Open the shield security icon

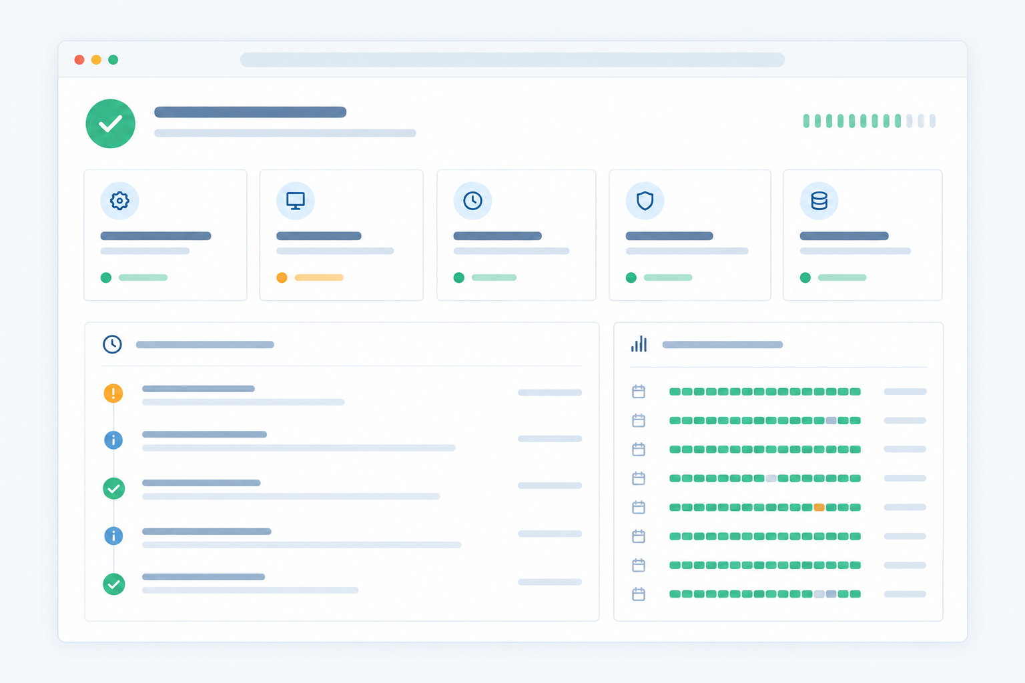(645, 201)
